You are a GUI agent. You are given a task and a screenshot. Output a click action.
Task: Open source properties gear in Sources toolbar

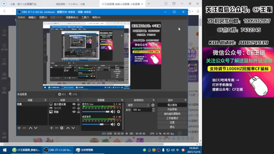click(x=62, y=128)
